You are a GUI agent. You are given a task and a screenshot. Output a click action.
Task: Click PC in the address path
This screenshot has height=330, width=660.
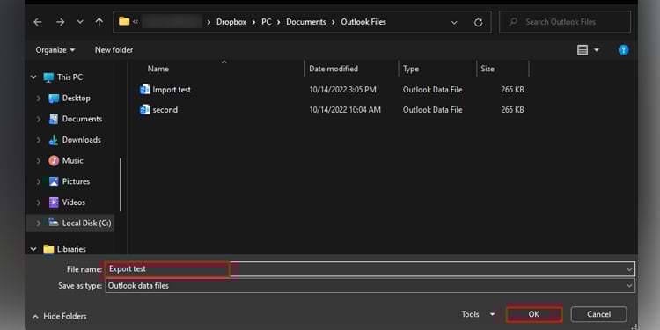click(x=266, y=22)
